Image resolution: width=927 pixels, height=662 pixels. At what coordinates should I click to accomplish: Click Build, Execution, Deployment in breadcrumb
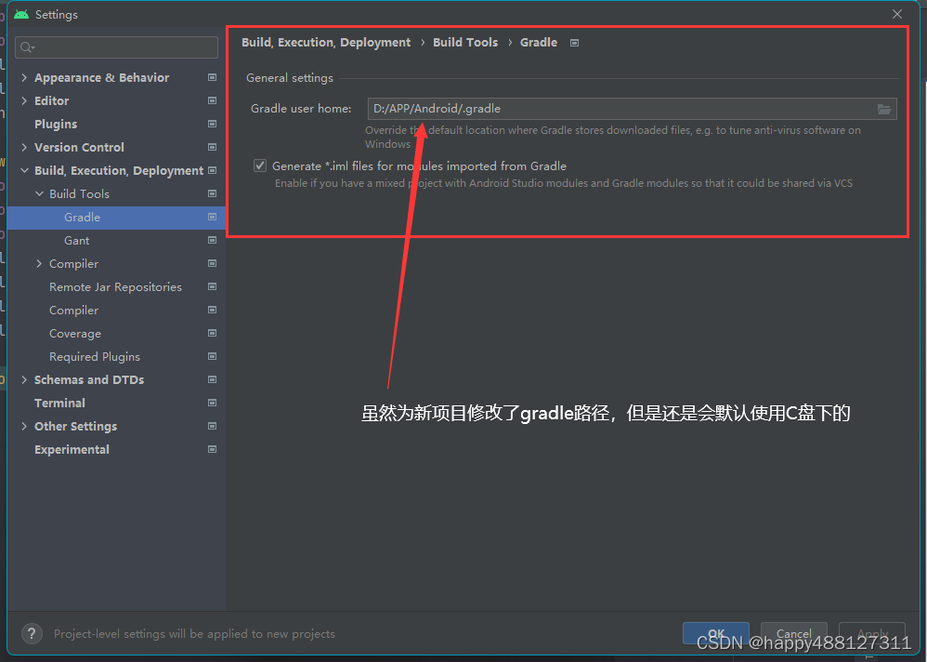326,43
